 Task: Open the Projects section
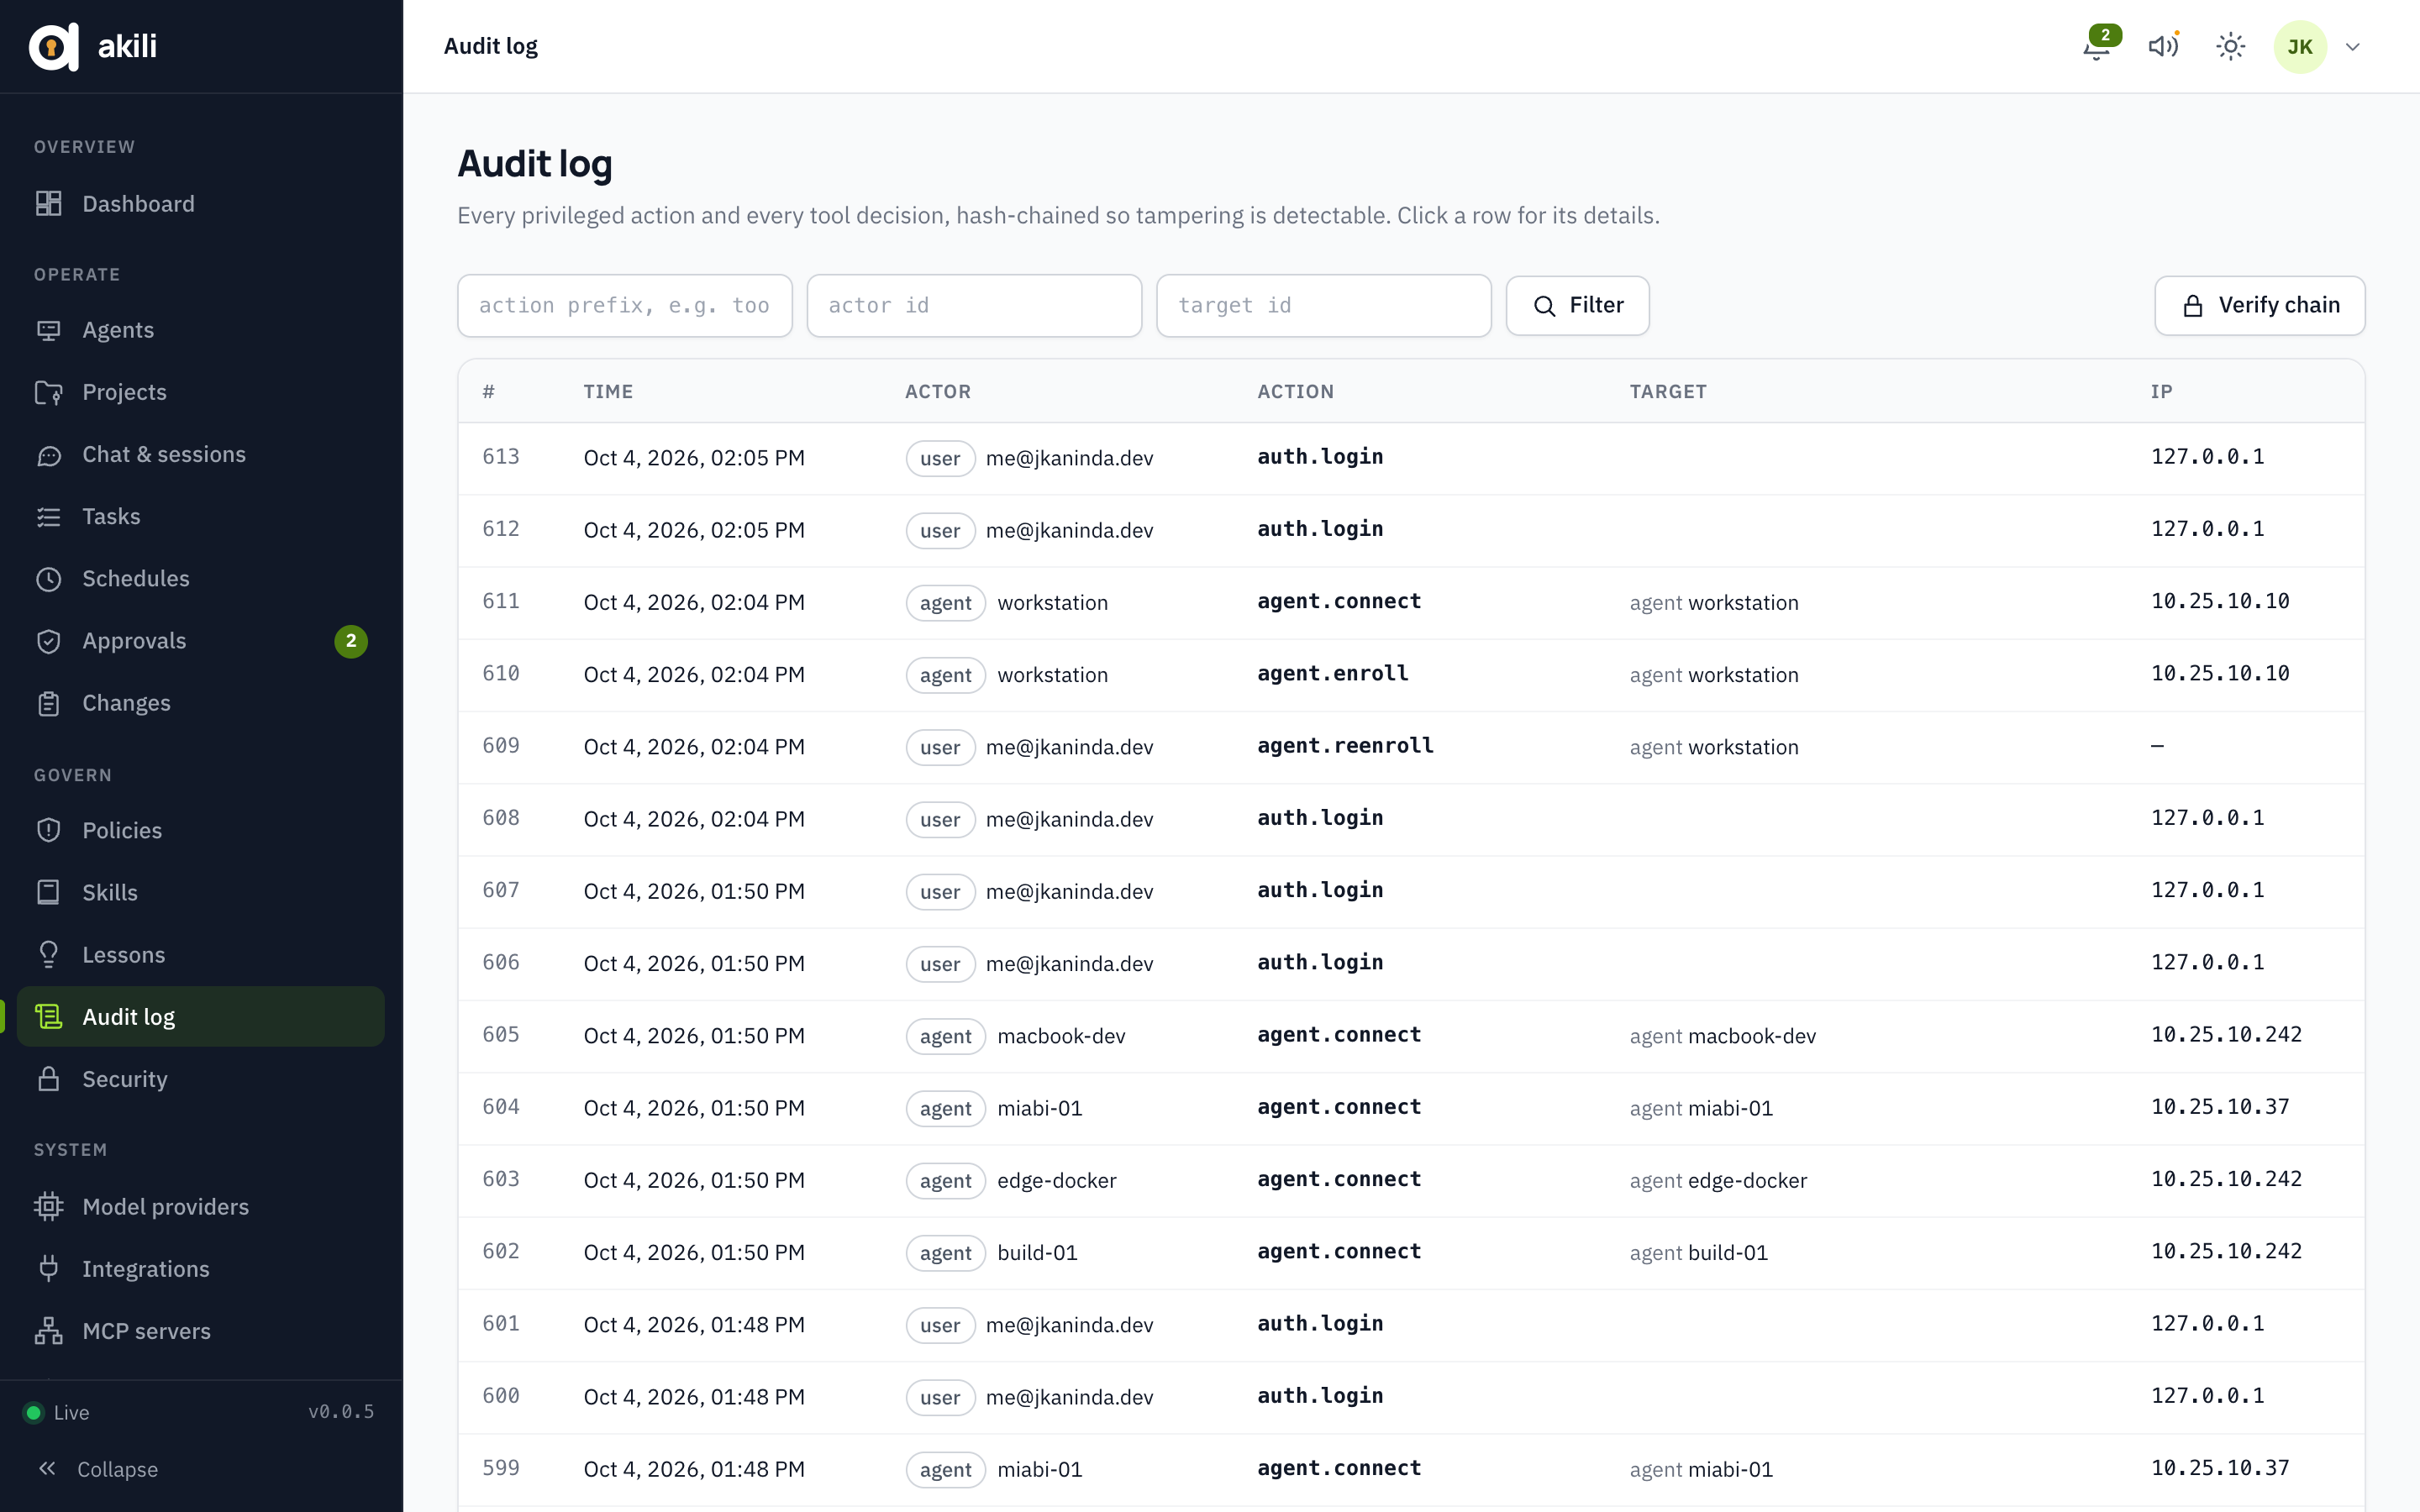201,392
